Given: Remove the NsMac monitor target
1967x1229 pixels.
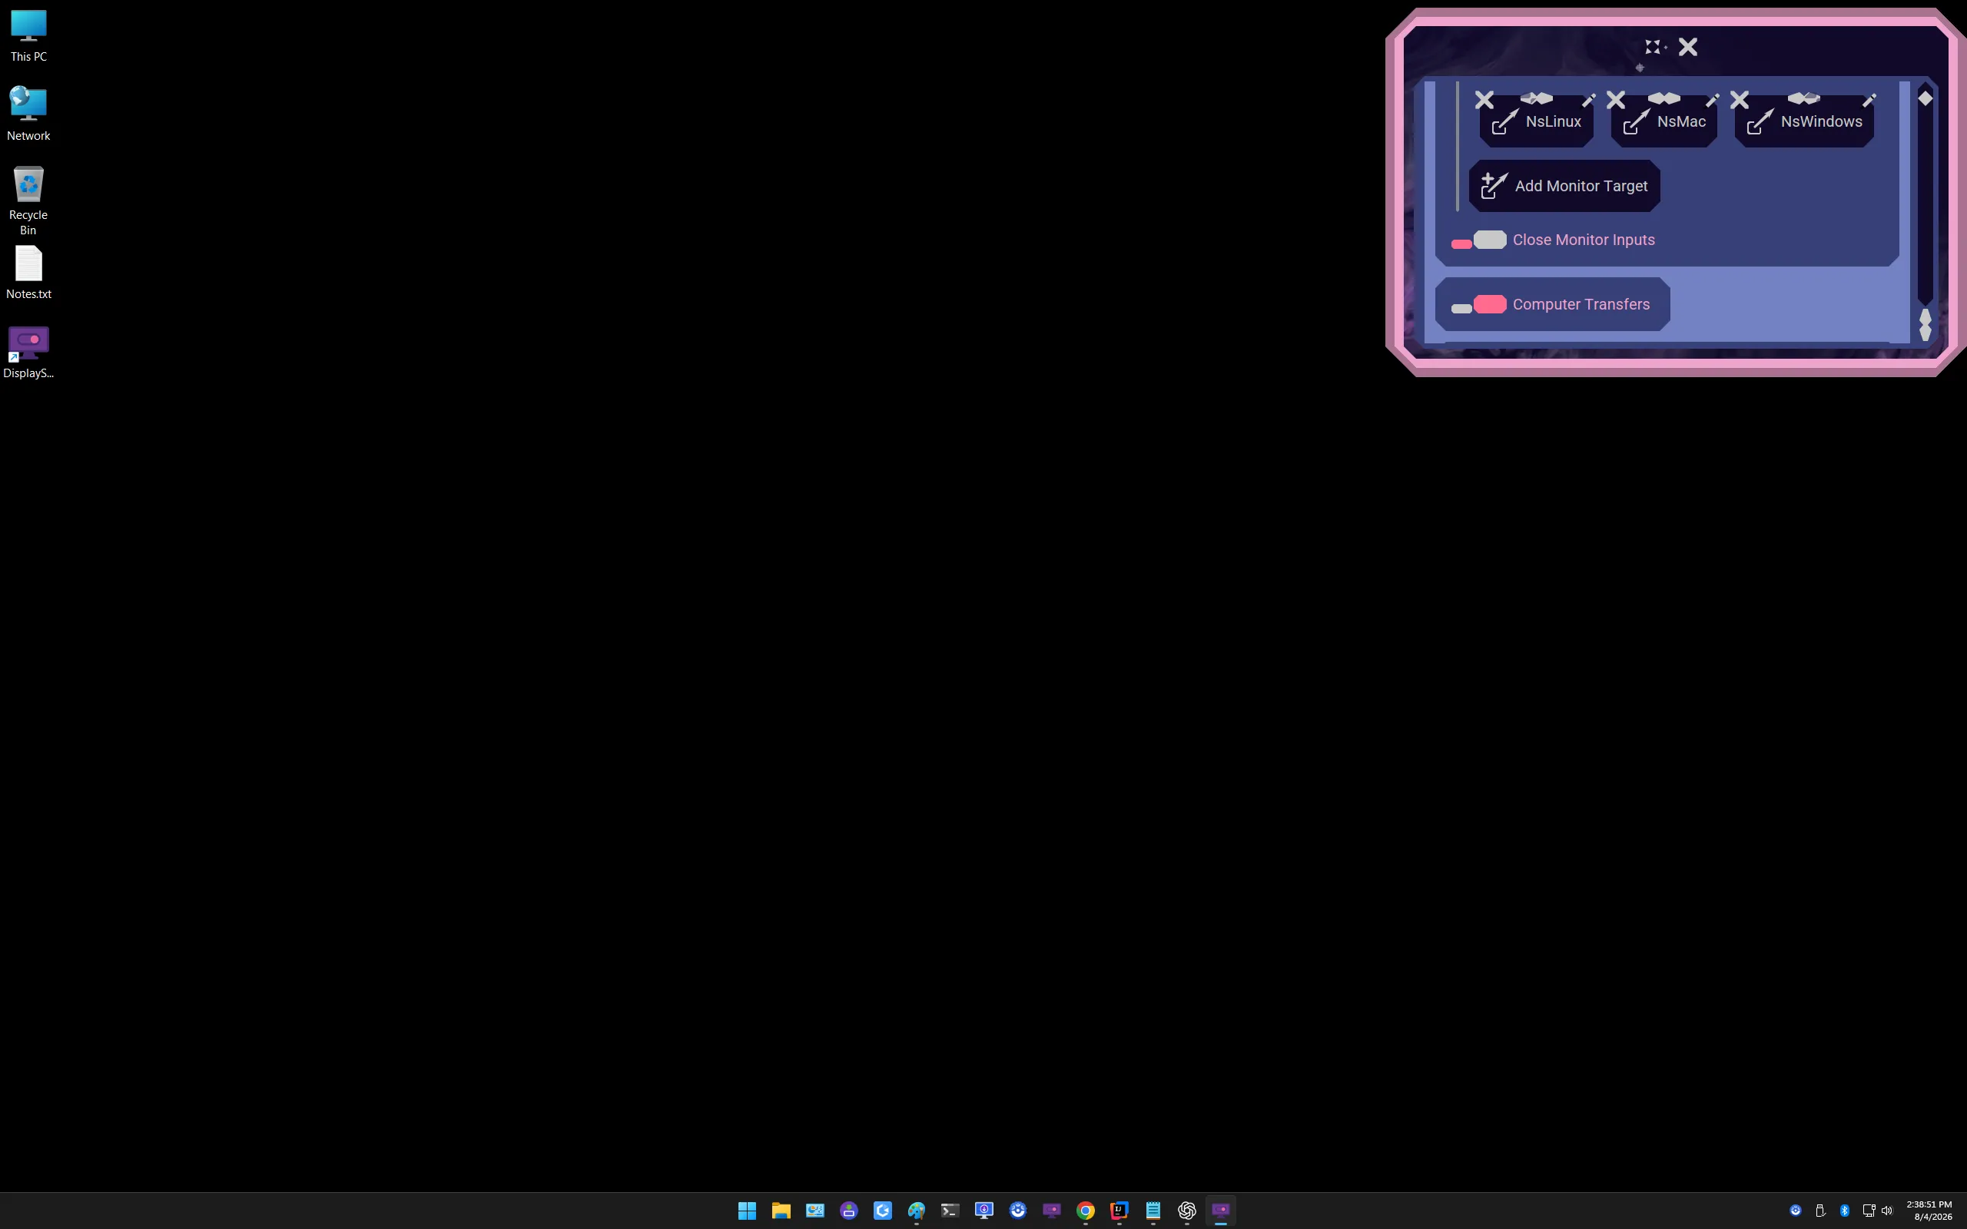Looking at the screenshot, I should pyautogui.click(x=1616, y=100).
